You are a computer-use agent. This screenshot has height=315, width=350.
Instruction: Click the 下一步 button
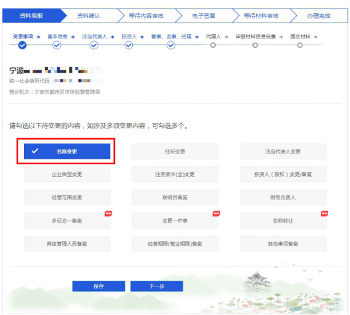tap(157, 286)
